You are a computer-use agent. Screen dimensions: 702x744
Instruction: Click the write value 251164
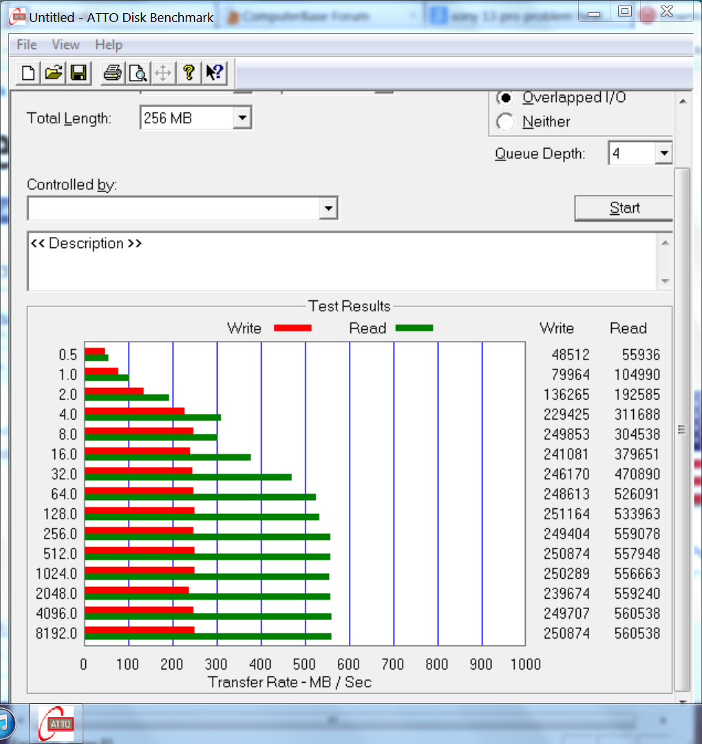[566, 515]
